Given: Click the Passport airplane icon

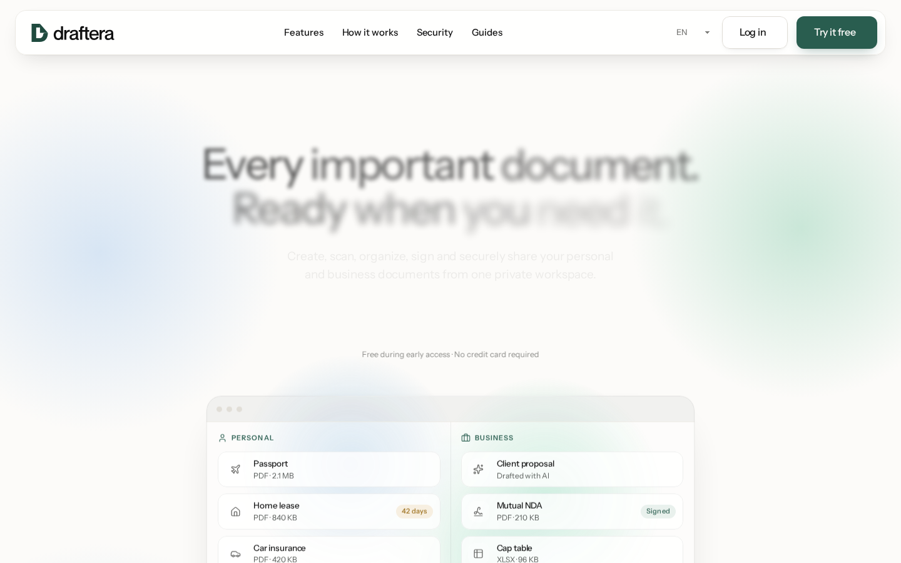Looking at the screenshot, I should click(235, 469).
